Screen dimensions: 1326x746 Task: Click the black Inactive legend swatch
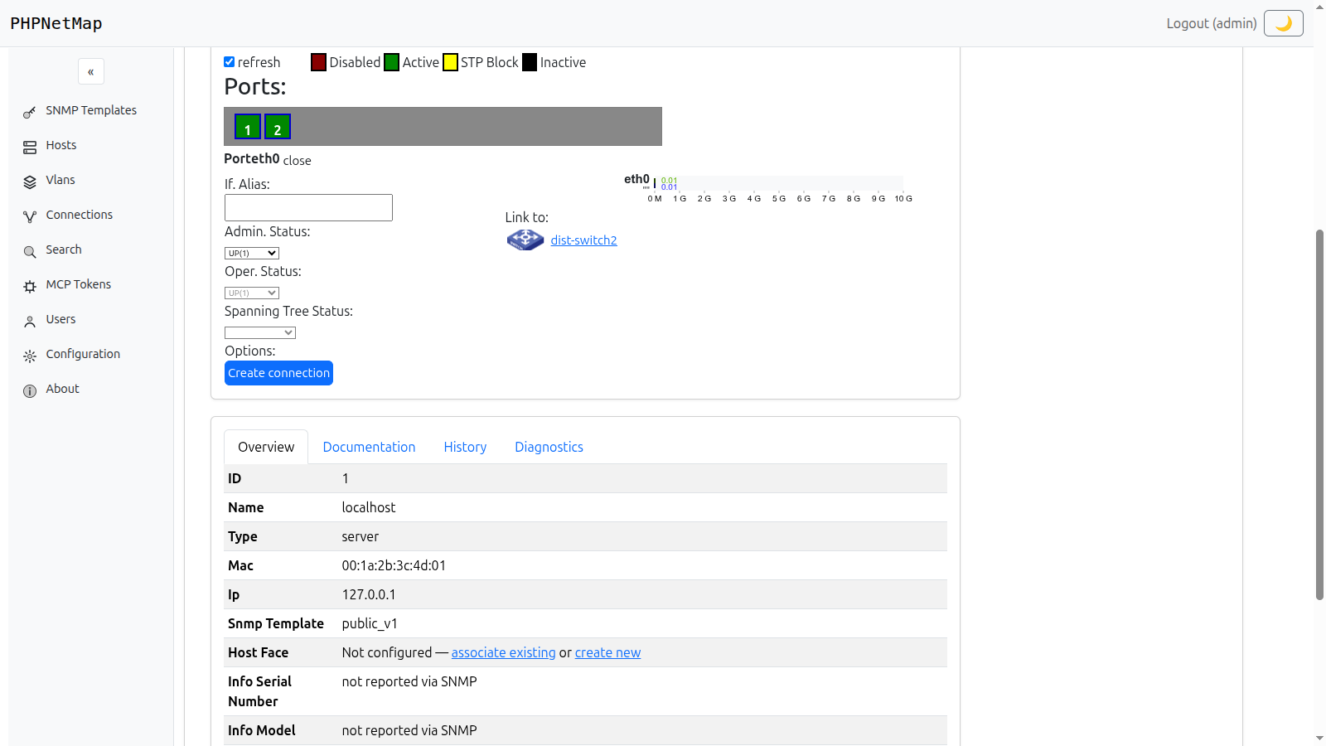(x=530, y=62)
